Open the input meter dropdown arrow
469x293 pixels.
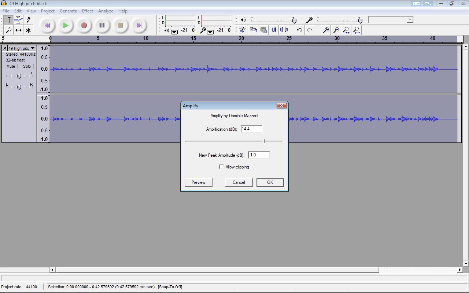210,31
